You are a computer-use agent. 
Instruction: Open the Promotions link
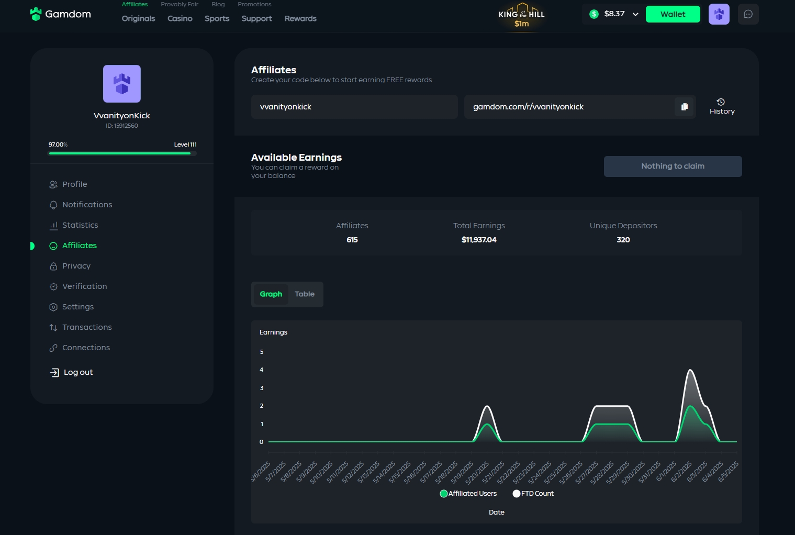pos(254,4)
